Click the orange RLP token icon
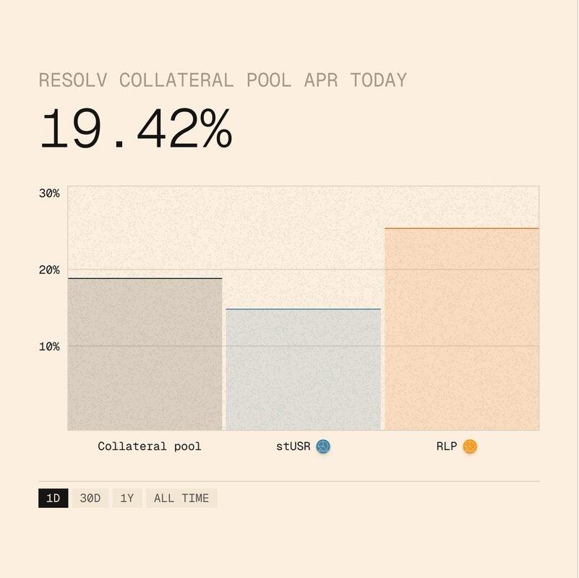The image size is (579, 578). (x=470, y=447)
